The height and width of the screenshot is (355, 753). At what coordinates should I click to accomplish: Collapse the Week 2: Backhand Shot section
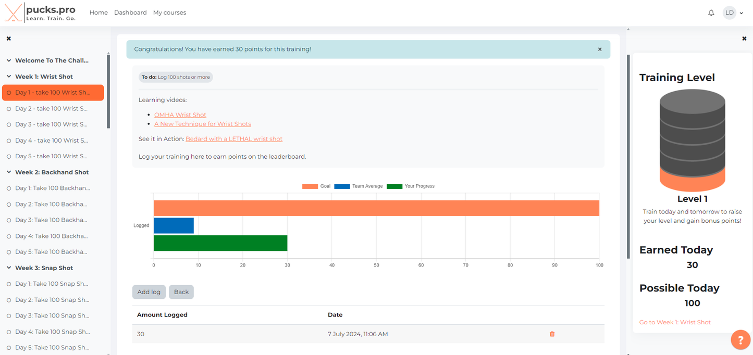(x=9, y=172)
